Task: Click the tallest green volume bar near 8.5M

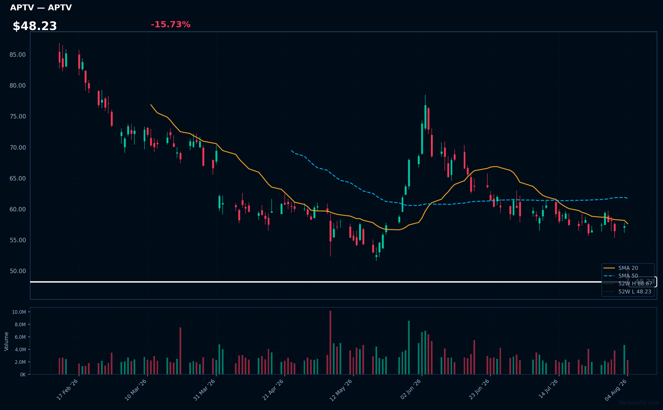Action: [x=409, y=347]
